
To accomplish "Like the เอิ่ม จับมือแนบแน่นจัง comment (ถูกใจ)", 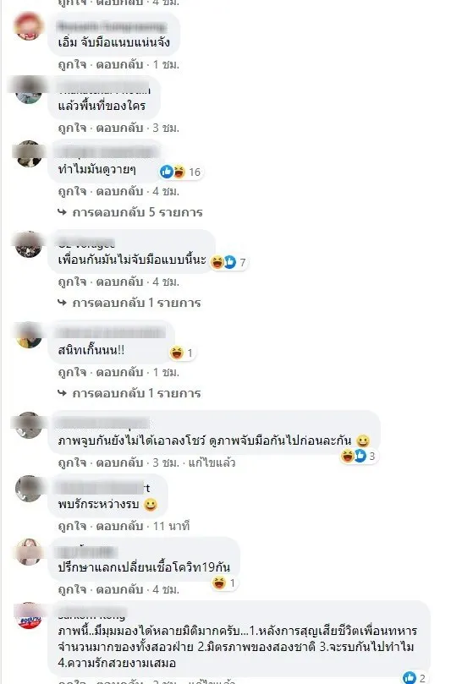I will 72,64.
